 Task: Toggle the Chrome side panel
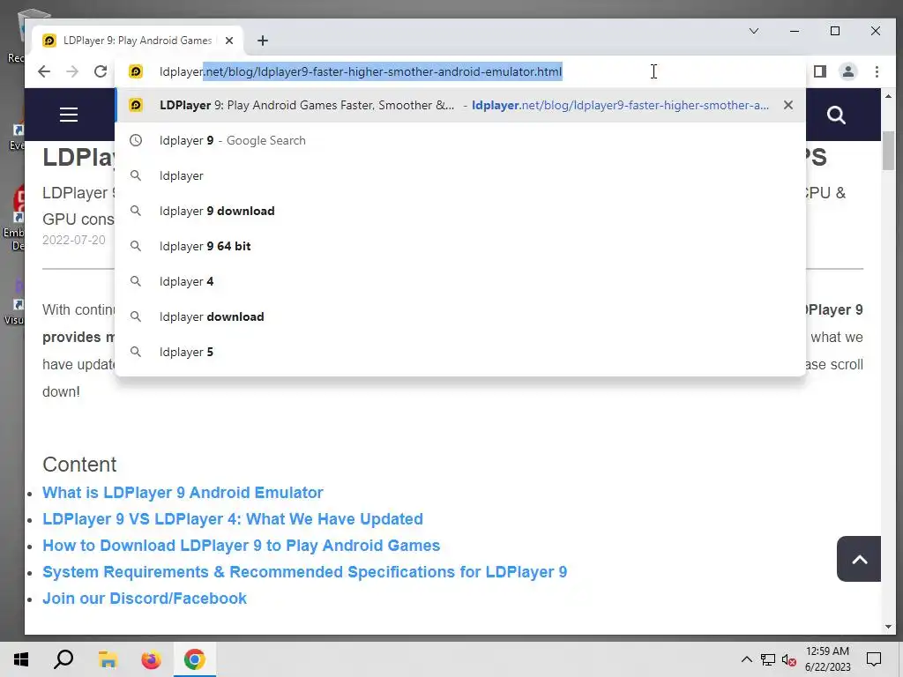point(819,71)
